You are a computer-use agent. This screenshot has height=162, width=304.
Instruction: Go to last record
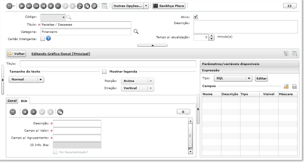[x=43, y=6]
